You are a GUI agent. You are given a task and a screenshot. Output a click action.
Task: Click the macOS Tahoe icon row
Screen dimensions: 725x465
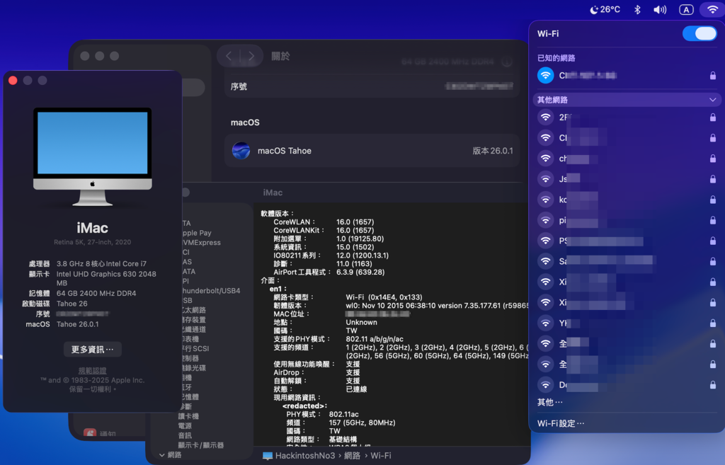[372, 151]
